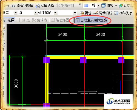Click 自动生成砌体加筋 button

click(x=91, y=20)
